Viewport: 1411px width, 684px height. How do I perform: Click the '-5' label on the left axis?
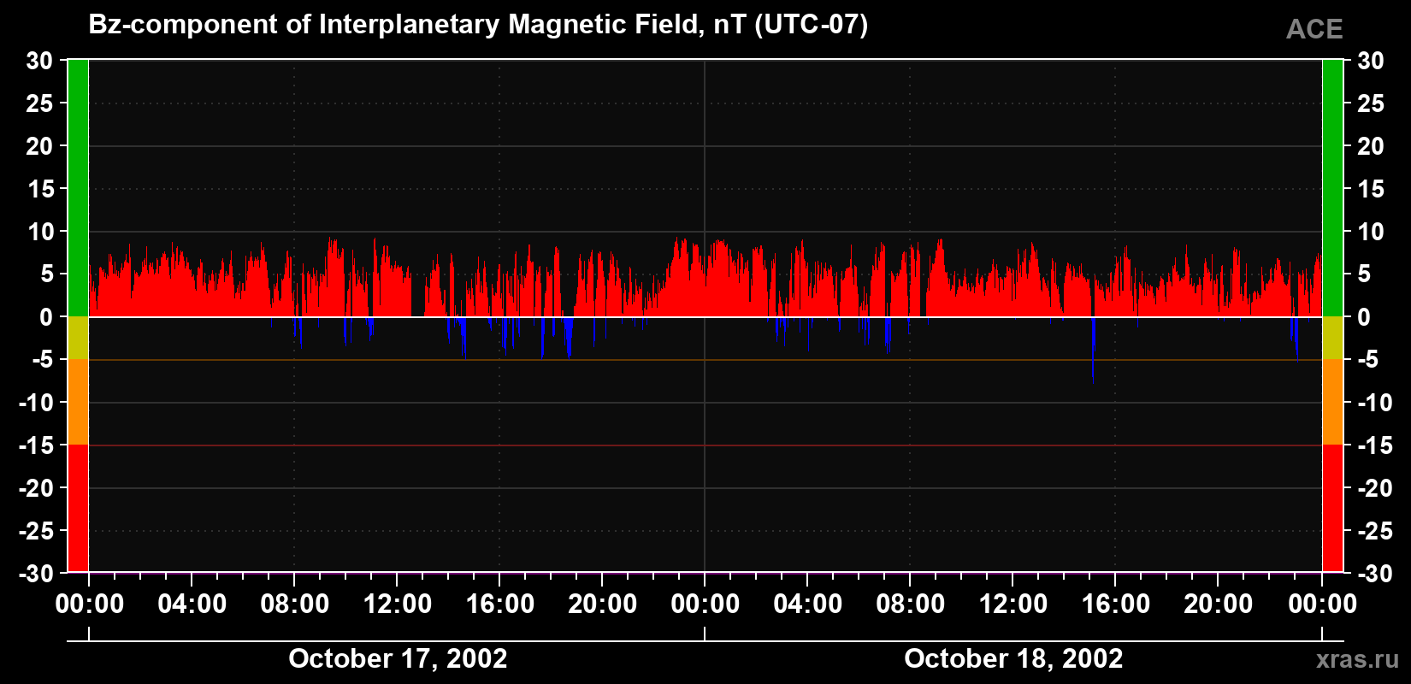43,360
